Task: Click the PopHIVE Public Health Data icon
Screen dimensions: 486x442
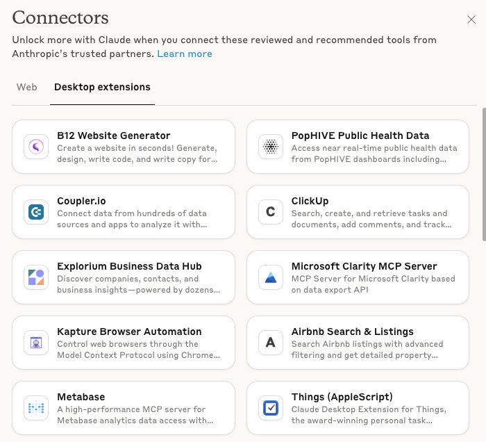Action: 269,147
